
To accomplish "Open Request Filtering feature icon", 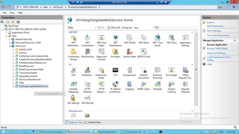I will 185,87.
